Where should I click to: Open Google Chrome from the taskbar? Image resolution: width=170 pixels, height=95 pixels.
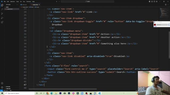[x=47, y=93]
